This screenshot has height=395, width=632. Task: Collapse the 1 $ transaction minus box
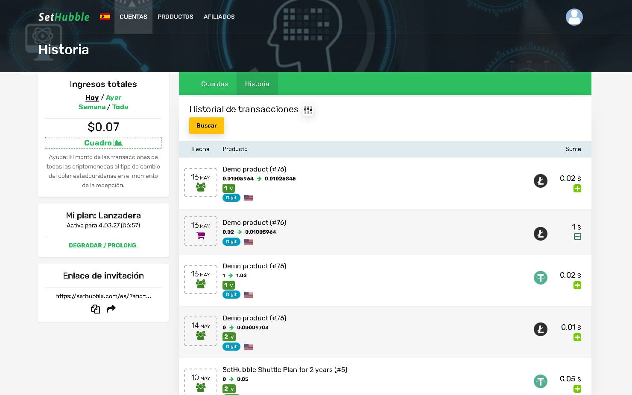(x=577, y=237)
